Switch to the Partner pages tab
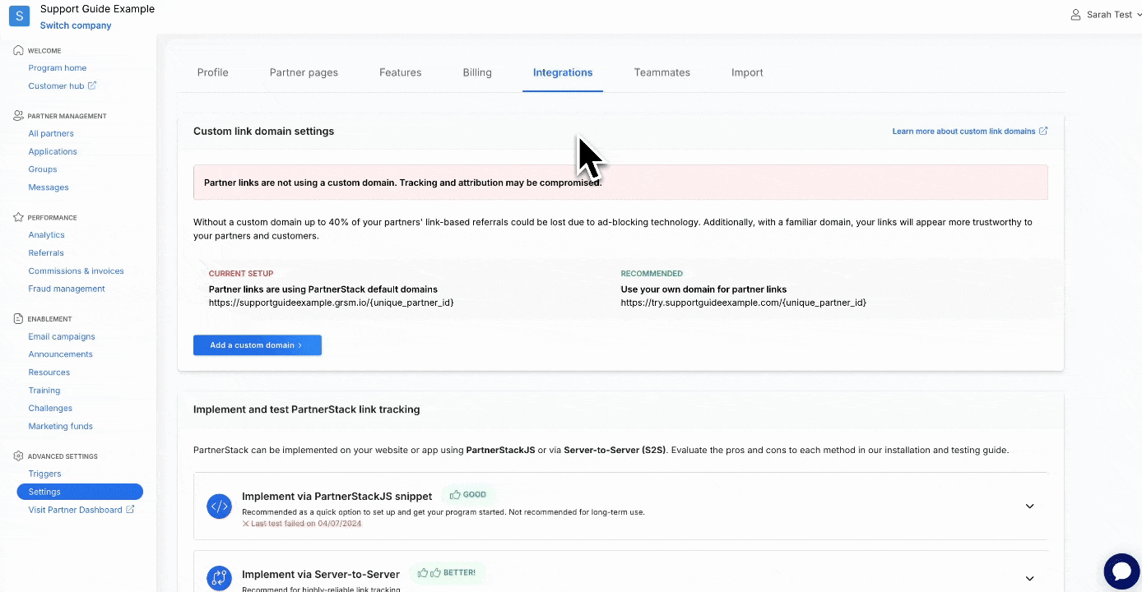 coord(304,72)
